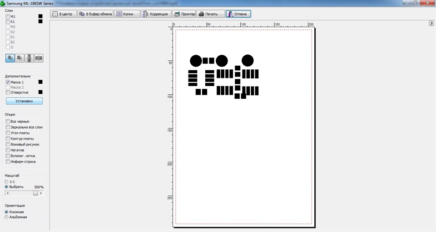Uncheck the 'Маска 1' checkbox
Viewport: 436px width, 232px height.
[x=8, y=82]
